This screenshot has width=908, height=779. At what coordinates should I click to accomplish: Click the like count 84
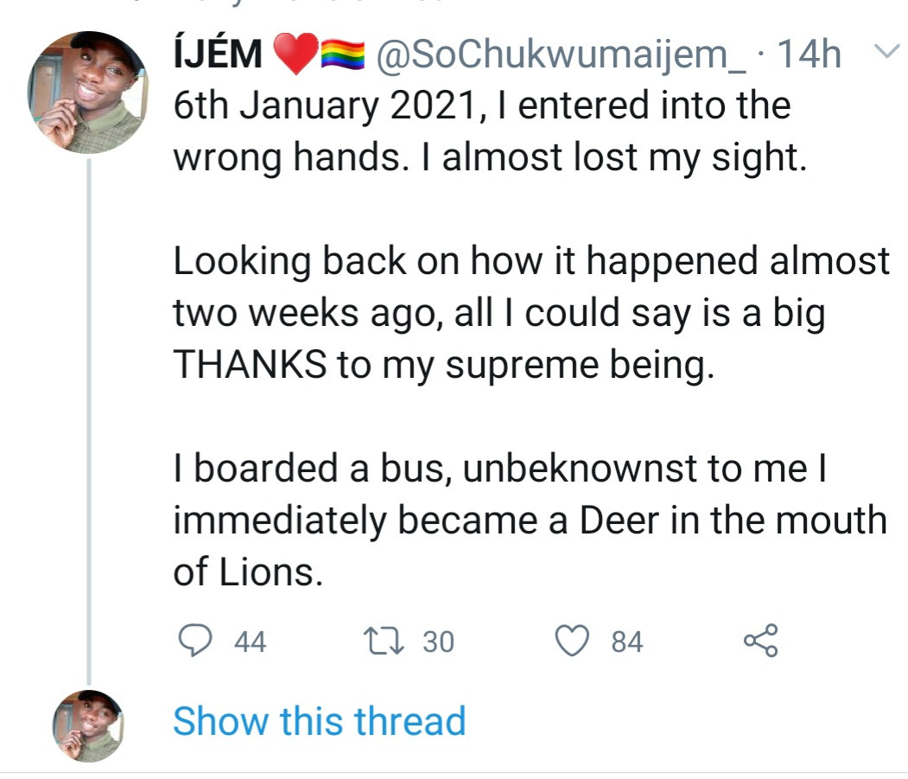pos(627,642)
